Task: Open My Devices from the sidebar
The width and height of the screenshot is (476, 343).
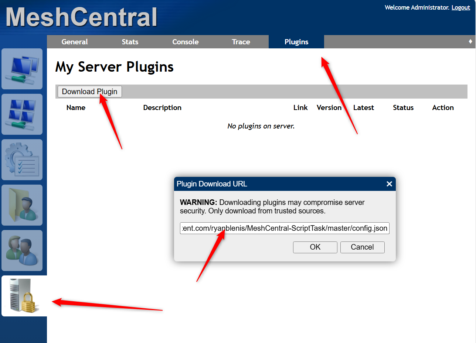Action: point(22,69)
